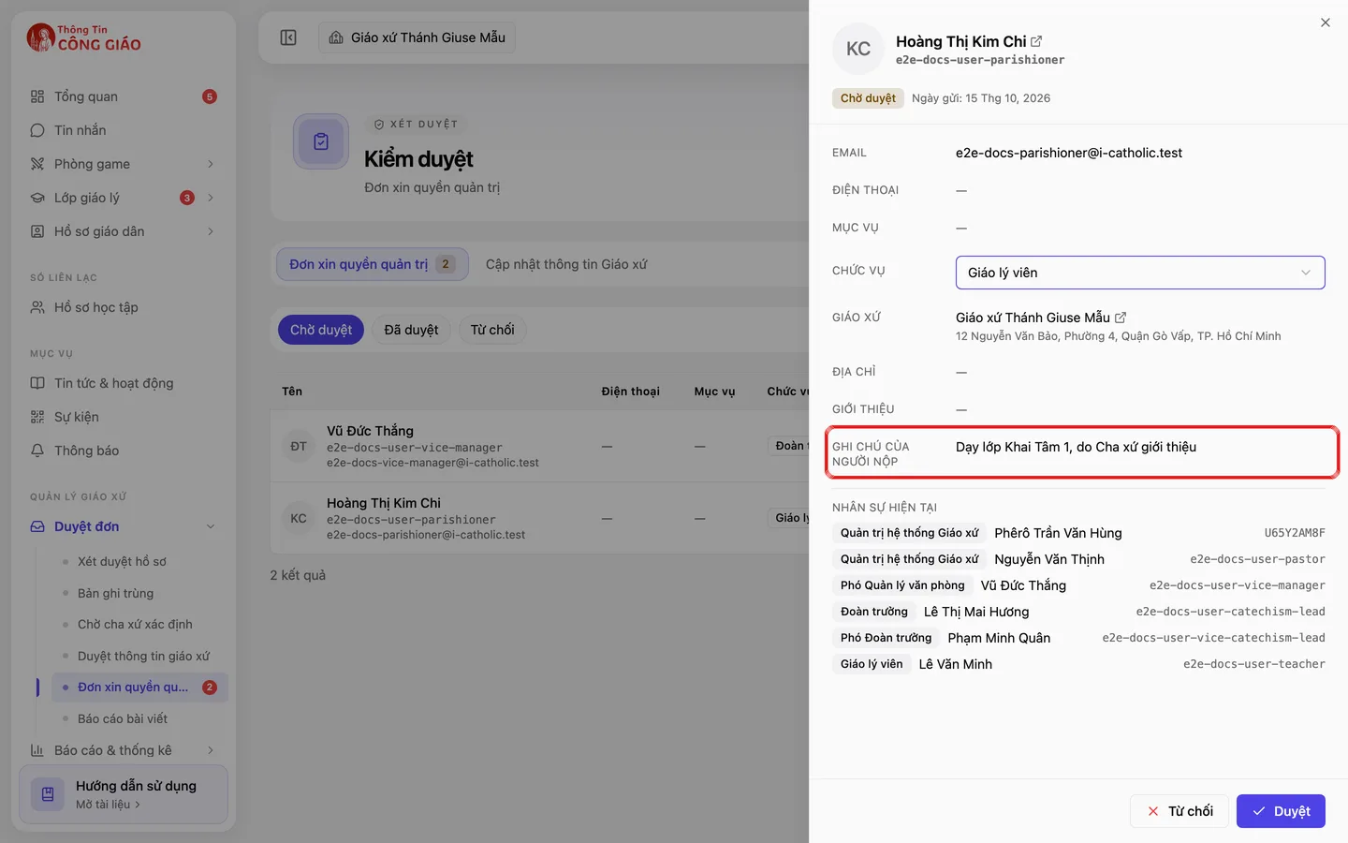Switch to Cập nhật thông tin Giáo xứ tab
The height and width of the screenshot is (843, 1348).
click(x=566, y=264)
